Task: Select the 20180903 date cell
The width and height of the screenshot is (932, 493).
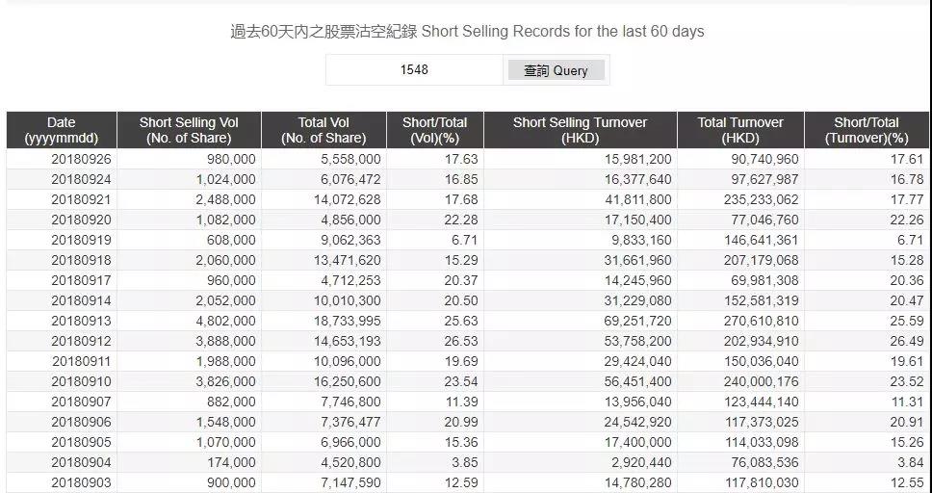Action: click(81, 482)
